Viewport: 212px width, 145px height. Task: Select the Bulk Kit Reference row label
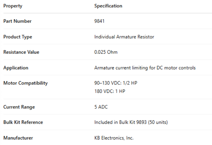[x=23, y=122]
